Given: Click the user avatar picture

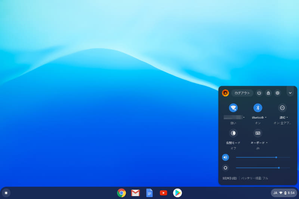Looking at the screenshot, I should [225, 93].
